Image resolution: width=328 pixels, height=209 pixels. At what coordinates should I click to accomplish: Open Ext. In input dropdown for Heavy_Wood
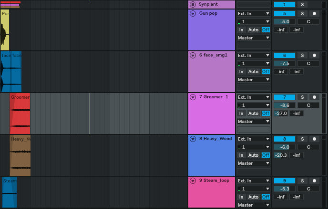[x=254, y=139]
